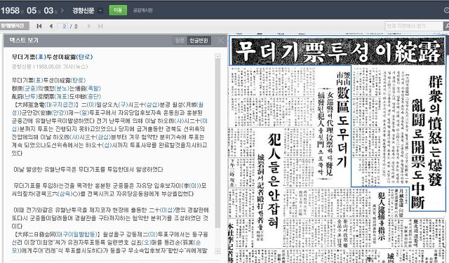Screen dimensions: 449x263
Task: Open the 공감게시판 link
Action: coord(142,11)
